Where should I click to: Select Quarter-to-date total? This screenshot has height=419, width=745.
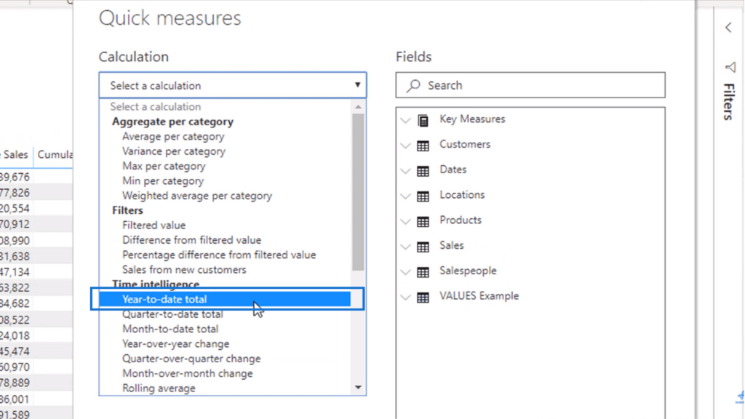[x=172, y=314]
